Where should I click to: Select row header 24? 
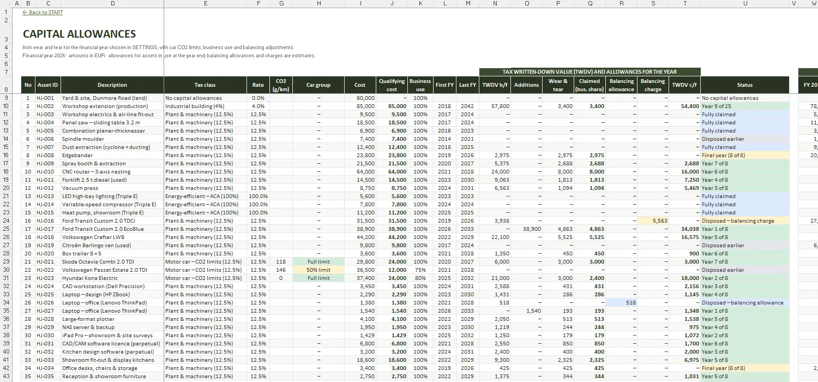pyautogui.click(x=6, y=220)
